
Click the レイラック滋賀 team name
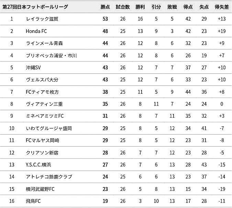[42, 19]
